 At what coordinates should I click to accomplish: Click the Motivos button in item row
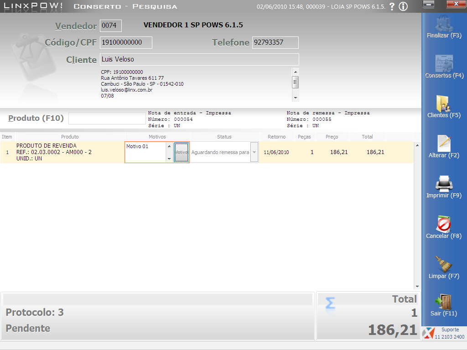tap(182, 152)
